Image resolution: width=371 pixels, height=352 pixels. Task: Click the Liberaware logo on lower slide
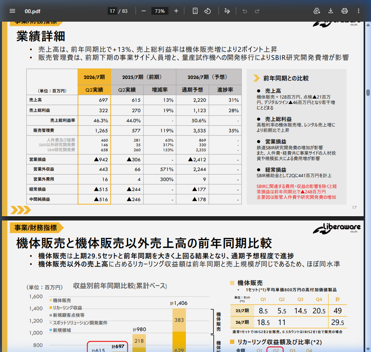[337, 229]
